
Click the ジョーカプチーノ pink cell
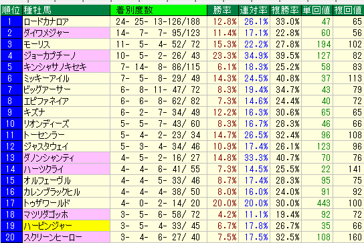tap(66, 55)
